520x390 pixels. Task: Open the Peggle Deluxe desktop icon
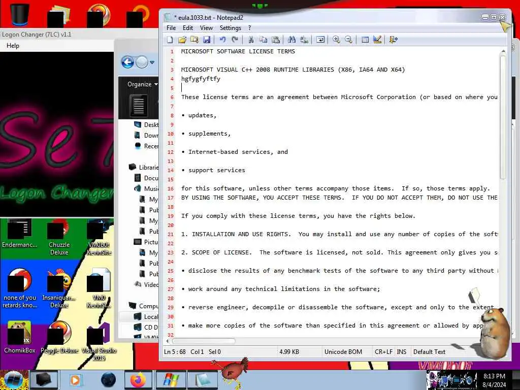(59, 337)
